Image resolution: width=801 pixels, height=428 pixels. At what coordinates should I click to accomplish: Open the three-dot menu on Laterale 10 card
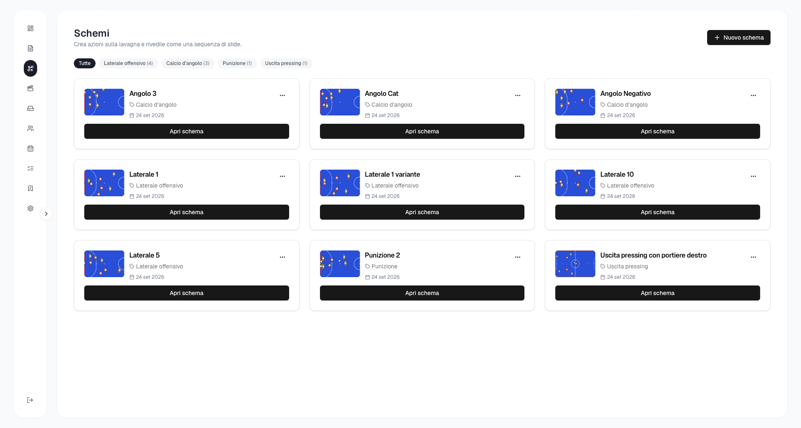click(x=753, y=176)
